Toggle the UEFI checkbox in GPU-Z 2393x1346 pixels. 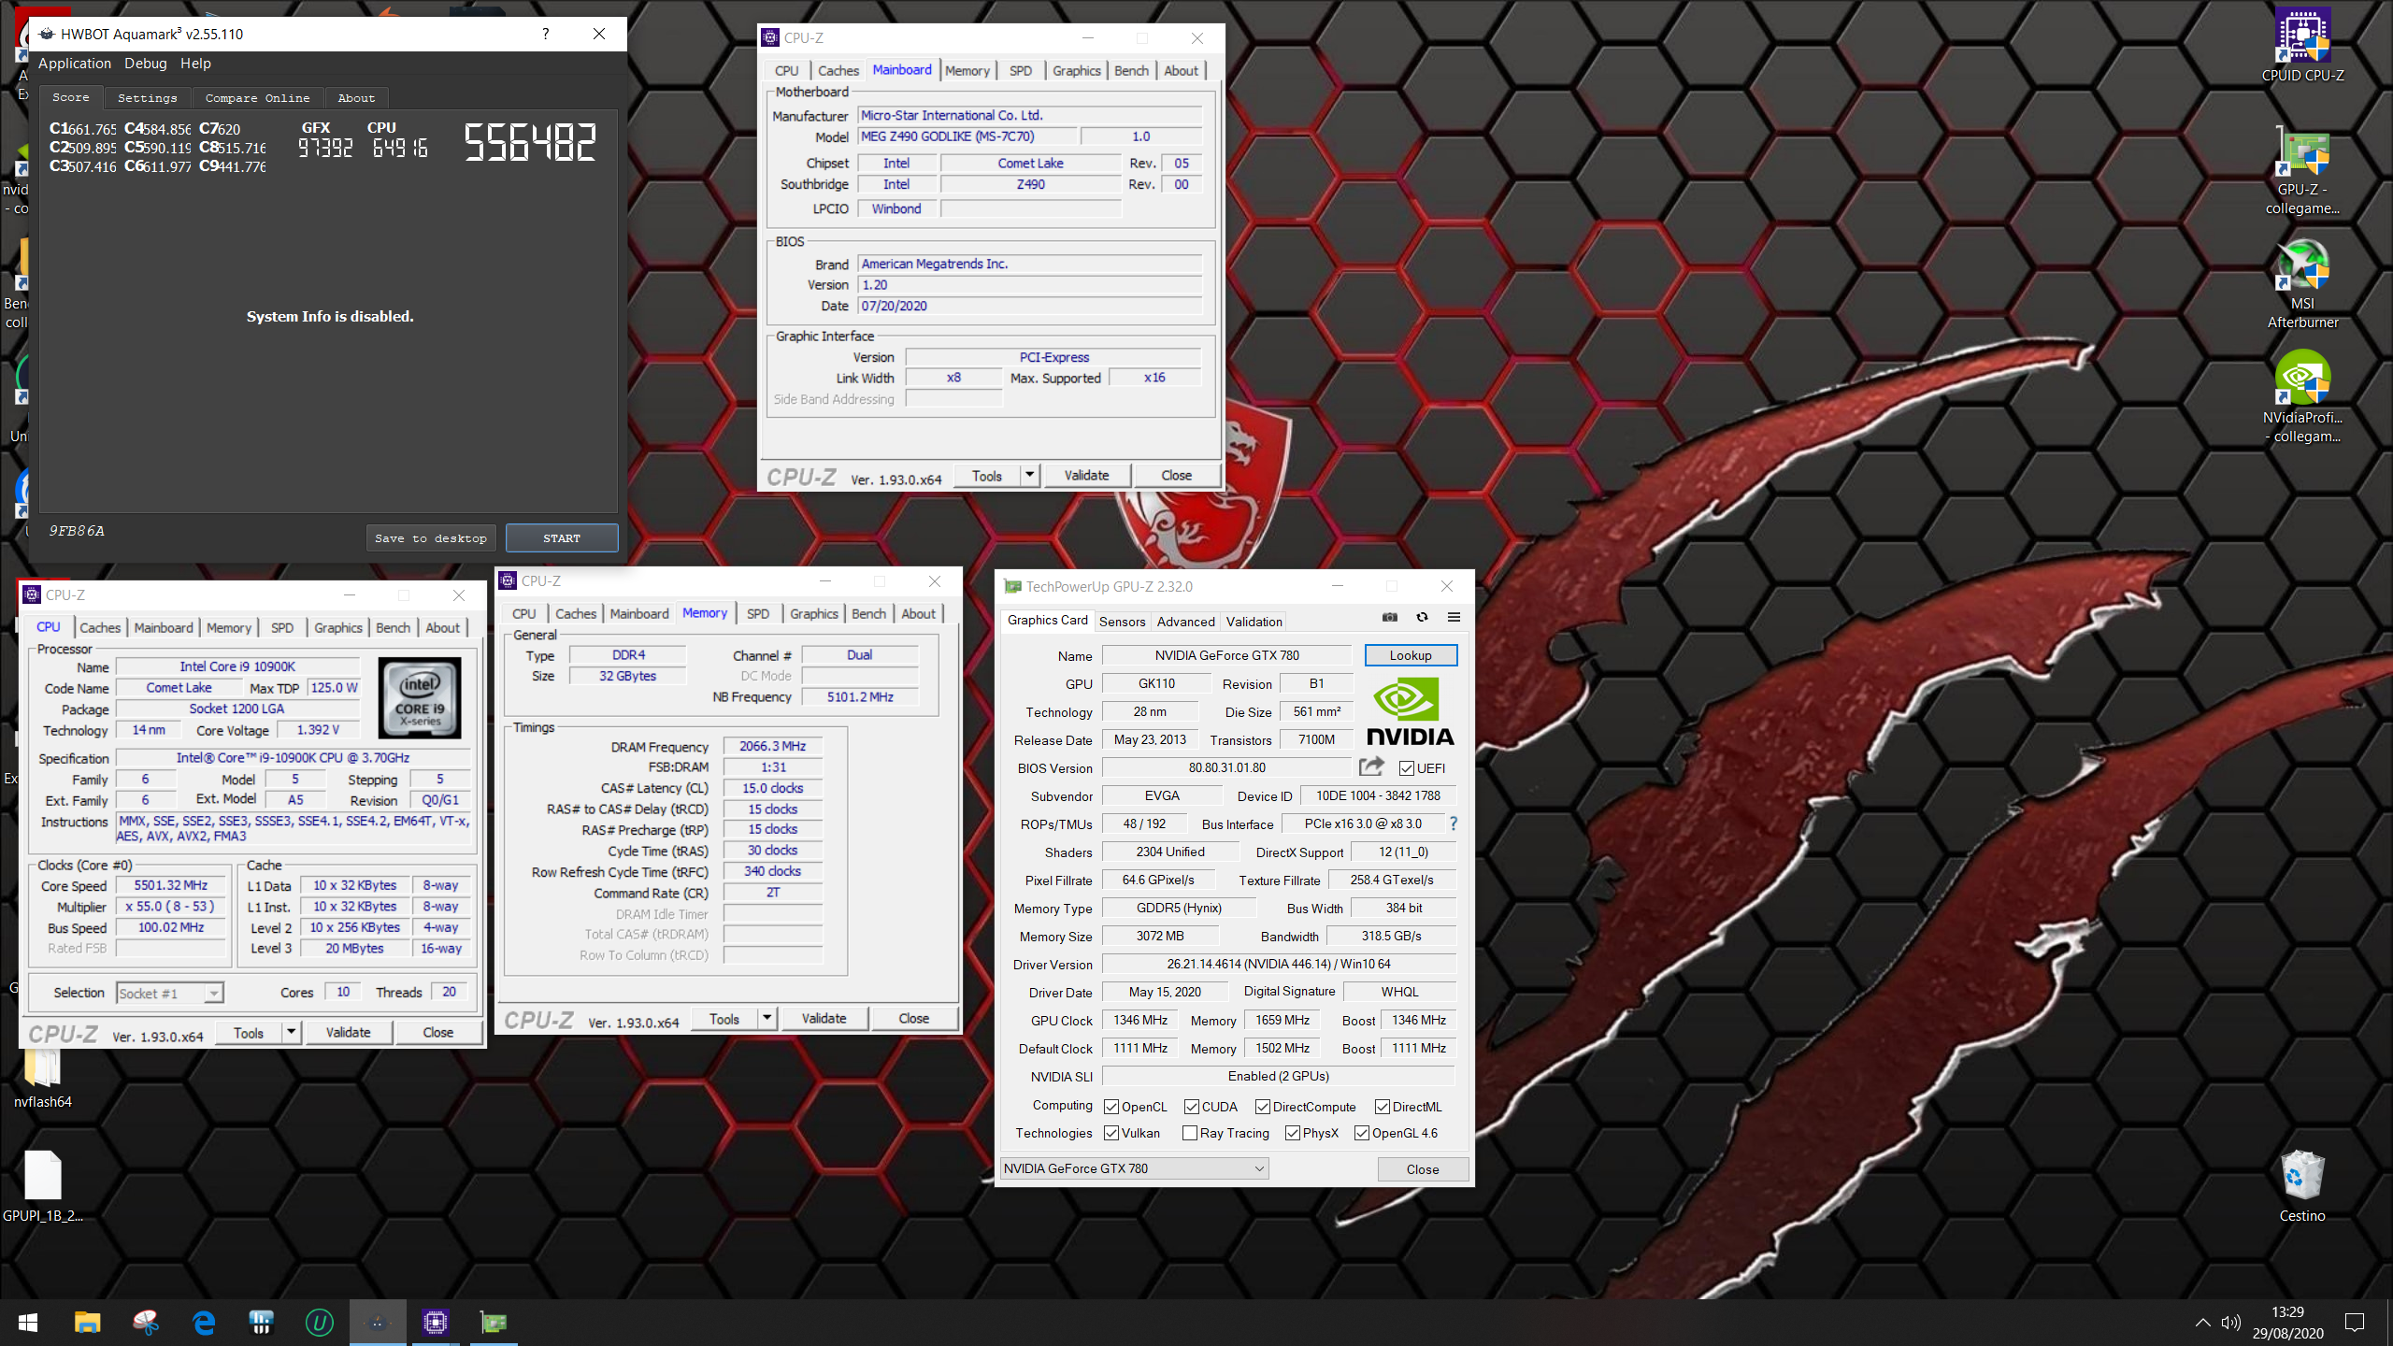(x=1407, y=768)
